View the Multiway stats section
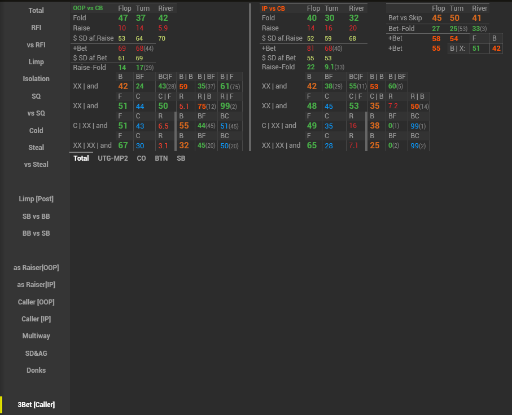512x415 pixels. [36, 336]
